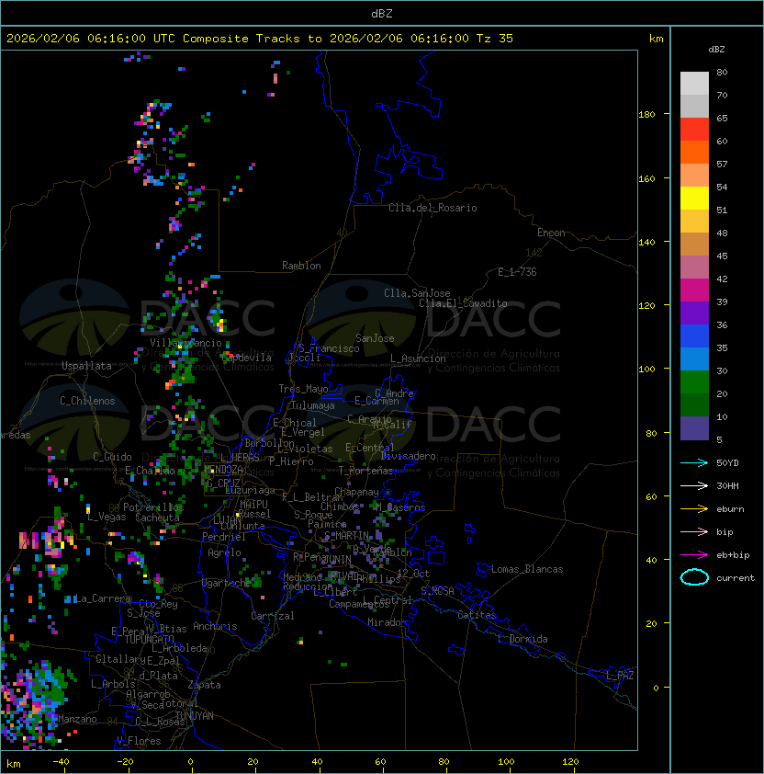The width and height of the screenshot is (764, 774).
Task: Click the 180 km y-axis tick label
Action: click(x=646, y=115)
